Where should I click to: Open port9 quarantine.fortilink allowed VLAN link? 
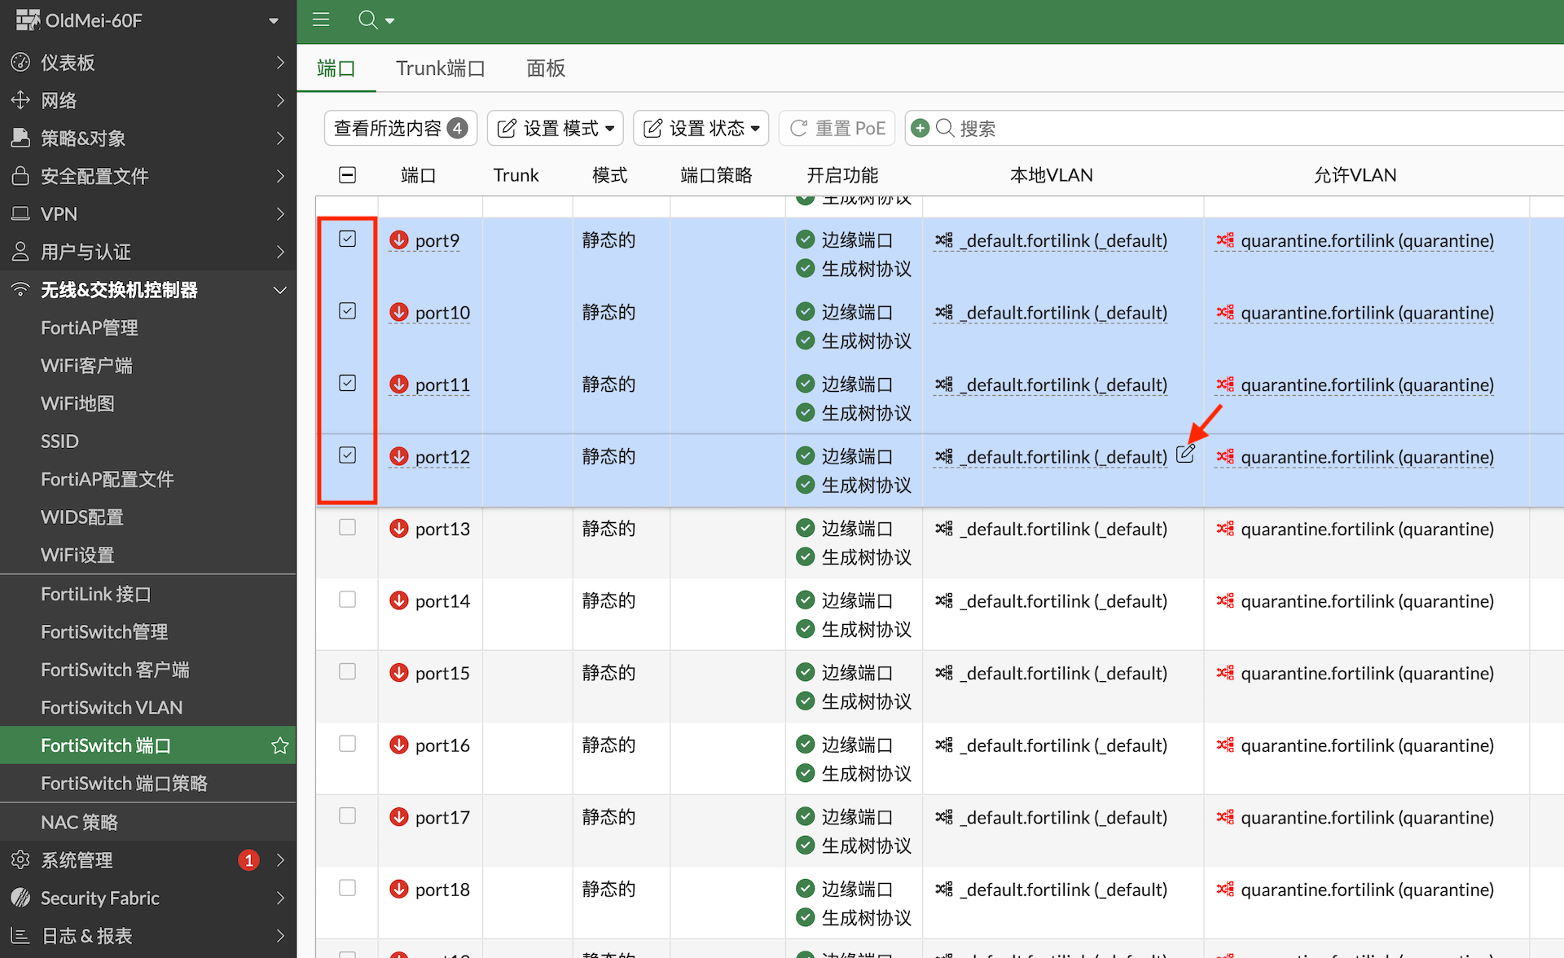coord(1368,240)
